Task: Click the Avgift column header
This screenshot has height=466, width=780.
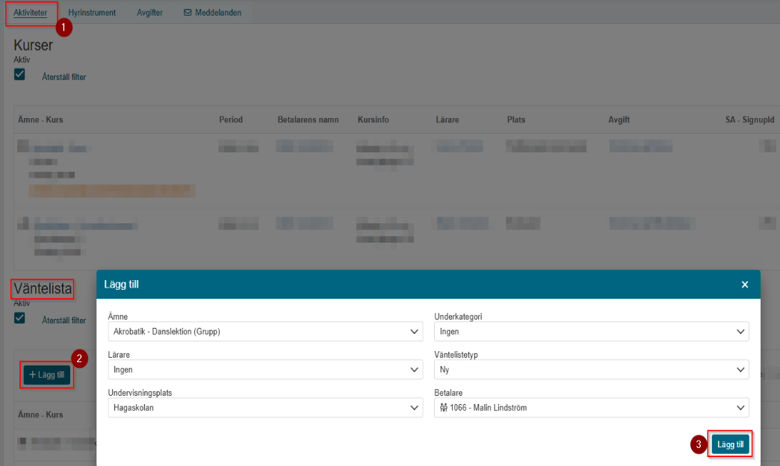Action: (619, 119)
